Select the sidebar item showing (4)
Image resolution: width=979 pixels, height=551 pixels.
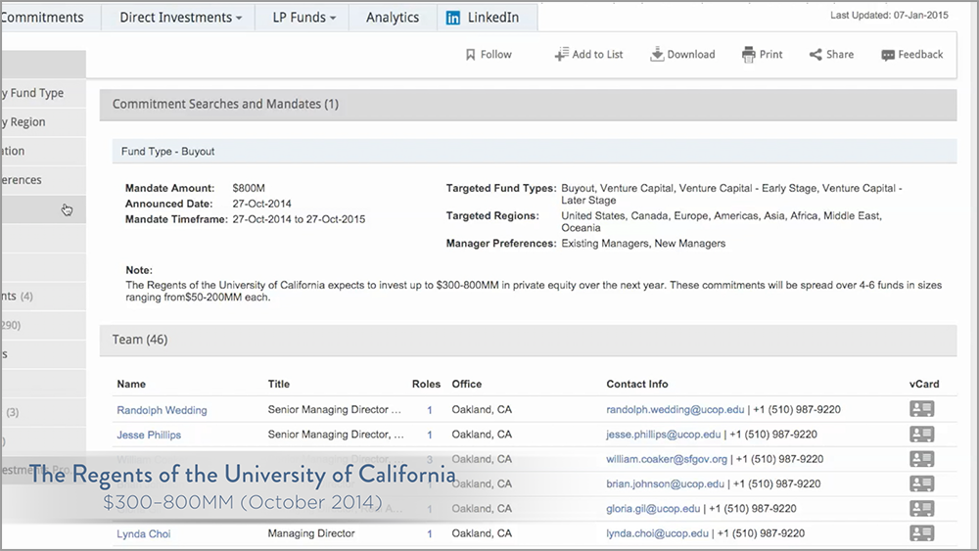(42, 297)
